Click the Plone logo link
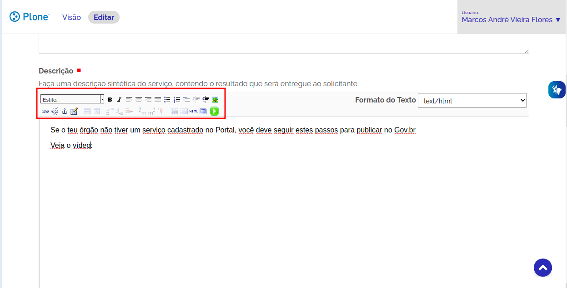Viewport: 567px width, 288px height. [x=30, y=17]
